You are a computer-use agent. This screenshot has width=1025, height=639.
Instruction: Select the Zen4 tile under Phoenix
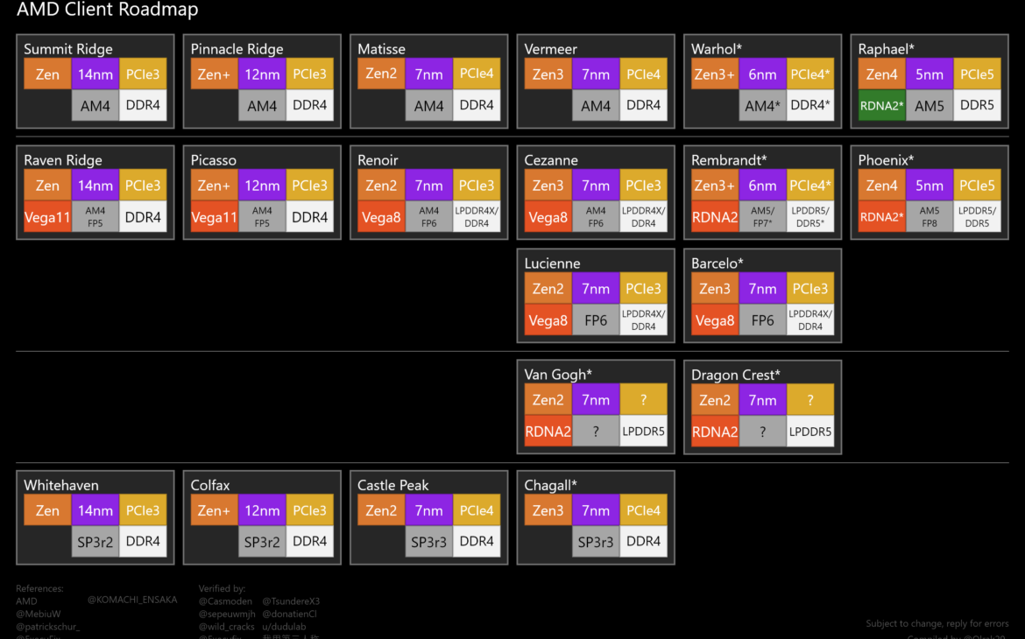coord(882,186)
